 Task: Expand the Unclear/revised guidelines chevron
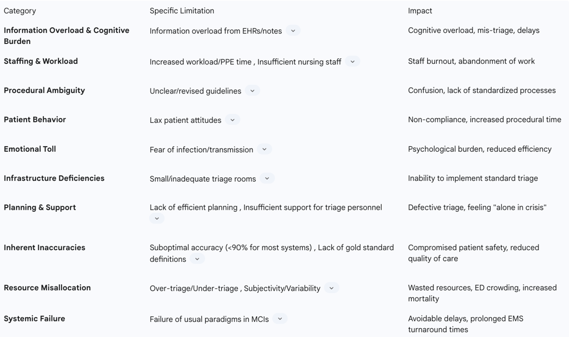[x=252, y=91]
